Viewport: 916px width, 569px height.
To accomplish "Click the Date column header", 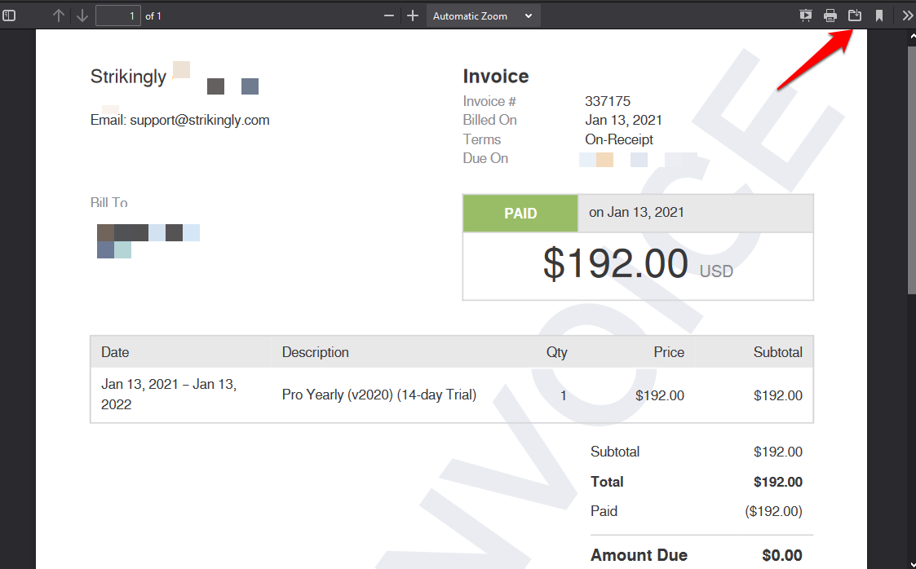I will 115,352.
